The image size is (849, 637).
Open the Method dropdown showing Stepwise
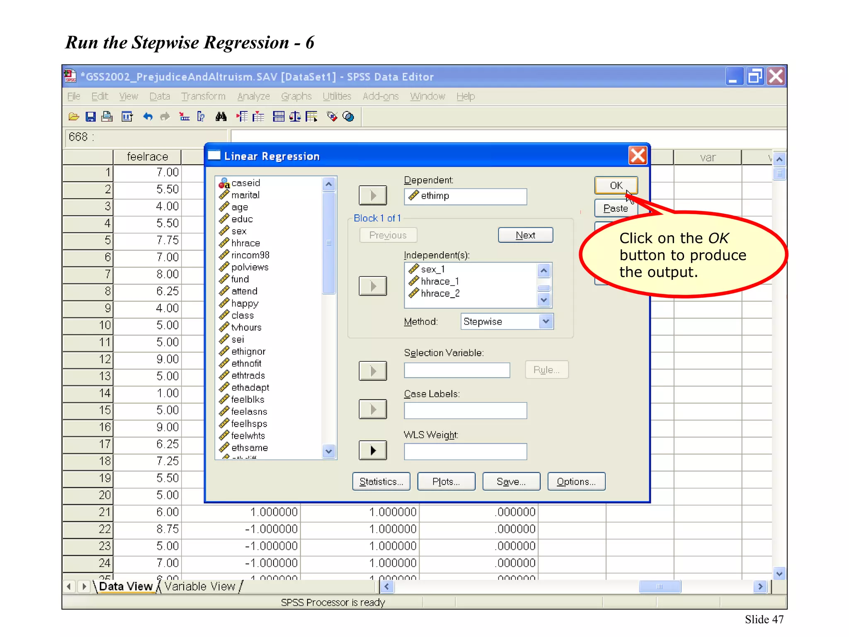[x=546, y=321]
